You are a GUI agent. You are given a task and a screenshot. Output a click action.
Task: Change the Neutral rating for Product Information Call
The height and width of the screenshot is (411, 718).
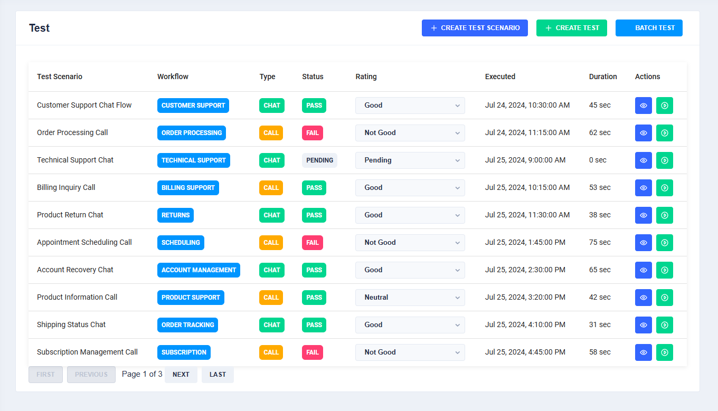click(410, 298)
